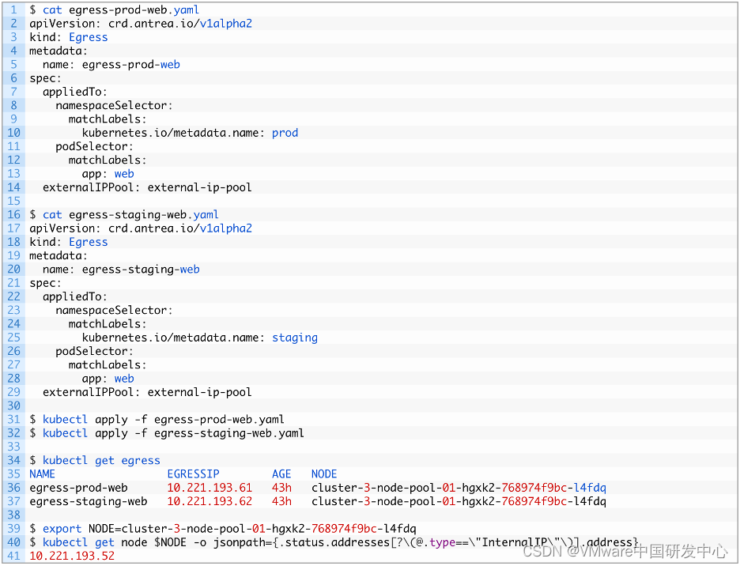This screenshot has height=566, width=740.
Task: Click the 'cat egress-prod-web.yaml' command on line 1
Action: click(121, 10)
